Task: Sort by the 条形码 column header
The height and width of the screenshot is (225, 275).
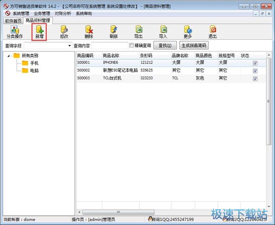Action: pyautogui.click(x=155, y=56)
